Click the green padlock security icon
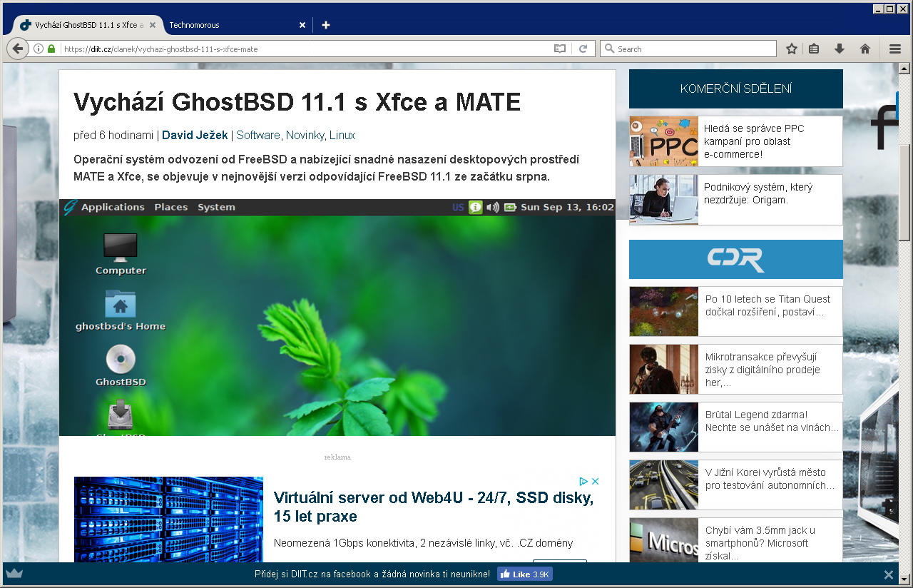The width and height of the screenshot is (913, 588). (x=51, y=49)
